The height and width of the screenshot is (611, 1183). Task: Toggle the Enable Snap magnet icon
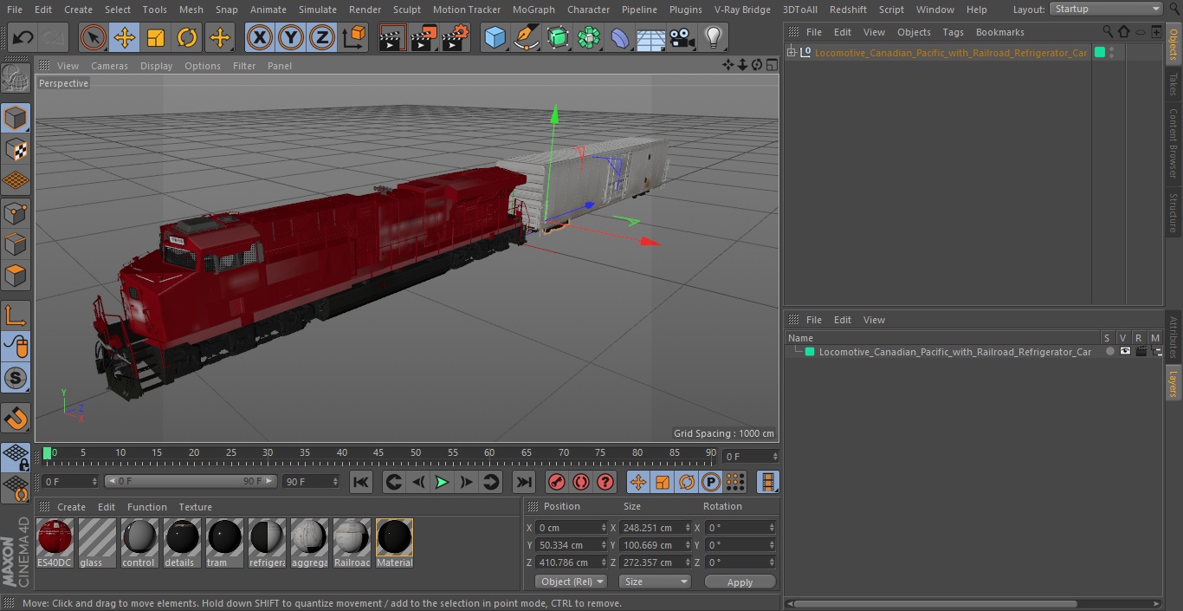(16, 419)
